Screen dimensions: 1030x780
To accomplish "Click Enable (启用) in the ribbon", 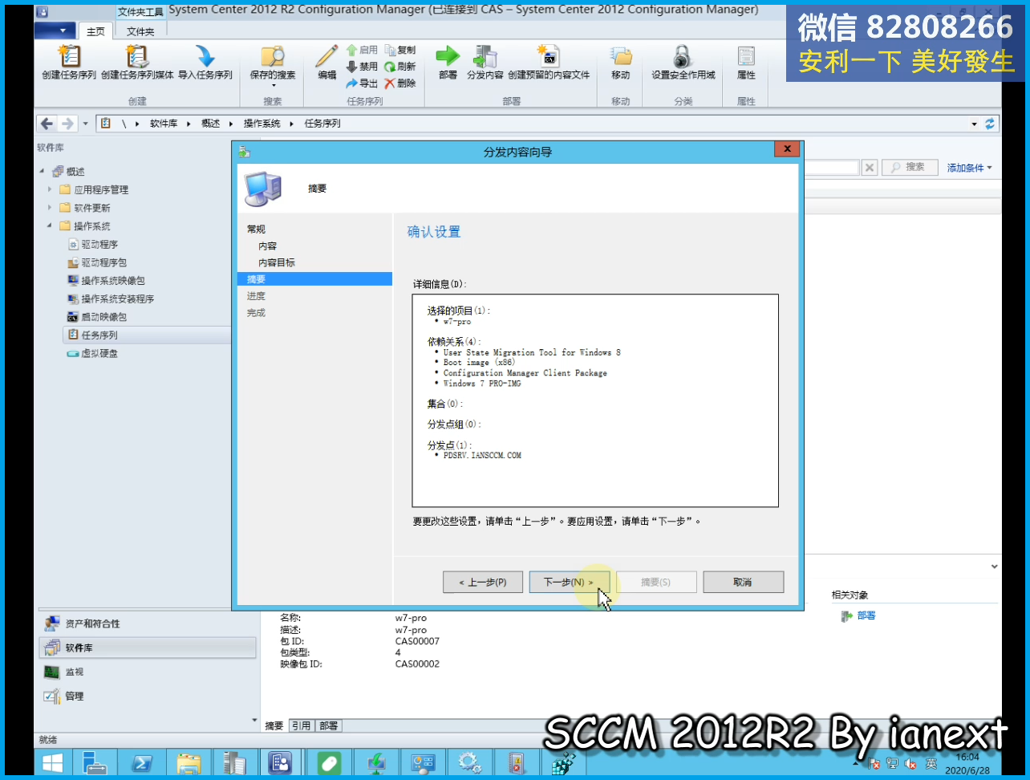I will [362, 50].
